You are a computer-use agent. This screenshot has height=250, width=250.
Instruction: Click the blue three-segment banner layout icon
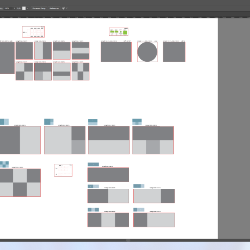(x=93, y=210)
